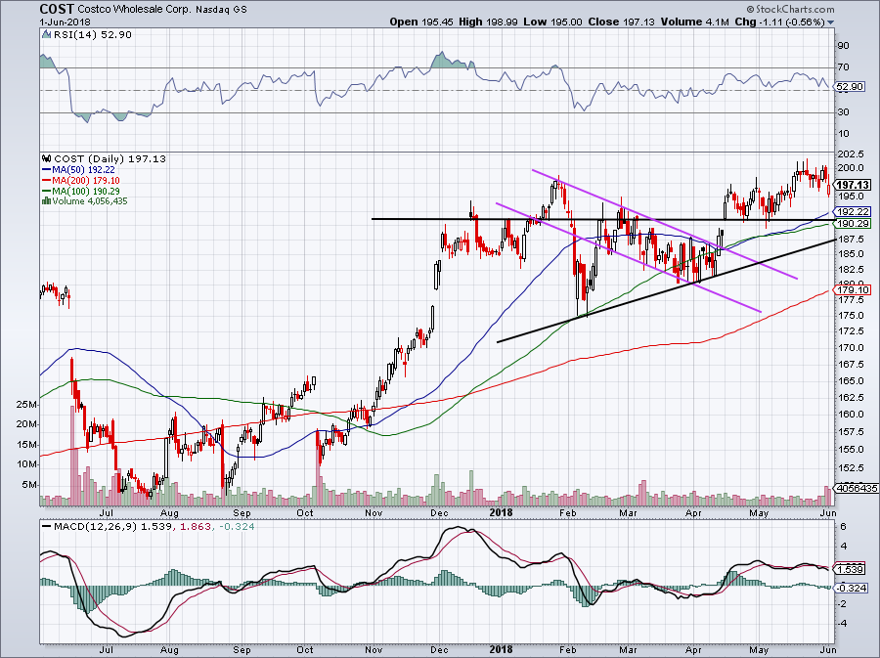Click the boxed 197.13 last price tag
The image size is (880, 658).
coord(853,185)
